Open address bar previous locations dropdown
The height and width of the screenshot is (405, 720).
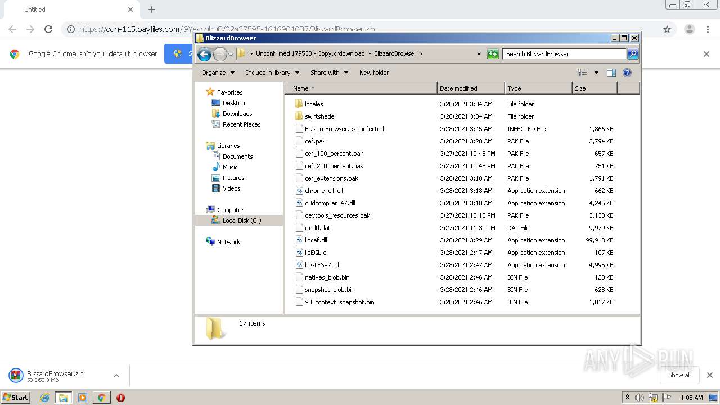(x=479, y=54)
